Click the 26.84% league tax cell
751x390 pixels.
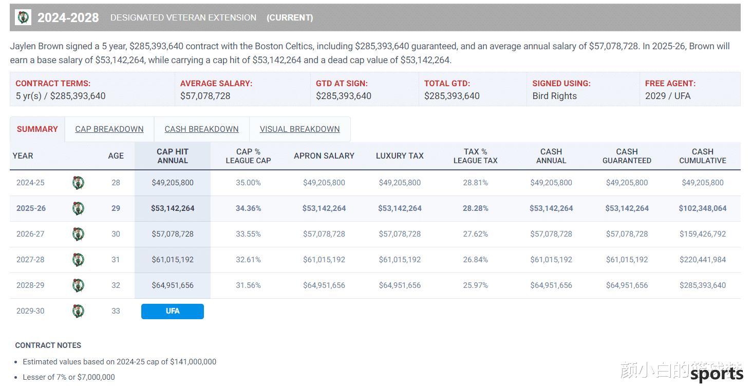coord(476,260)
